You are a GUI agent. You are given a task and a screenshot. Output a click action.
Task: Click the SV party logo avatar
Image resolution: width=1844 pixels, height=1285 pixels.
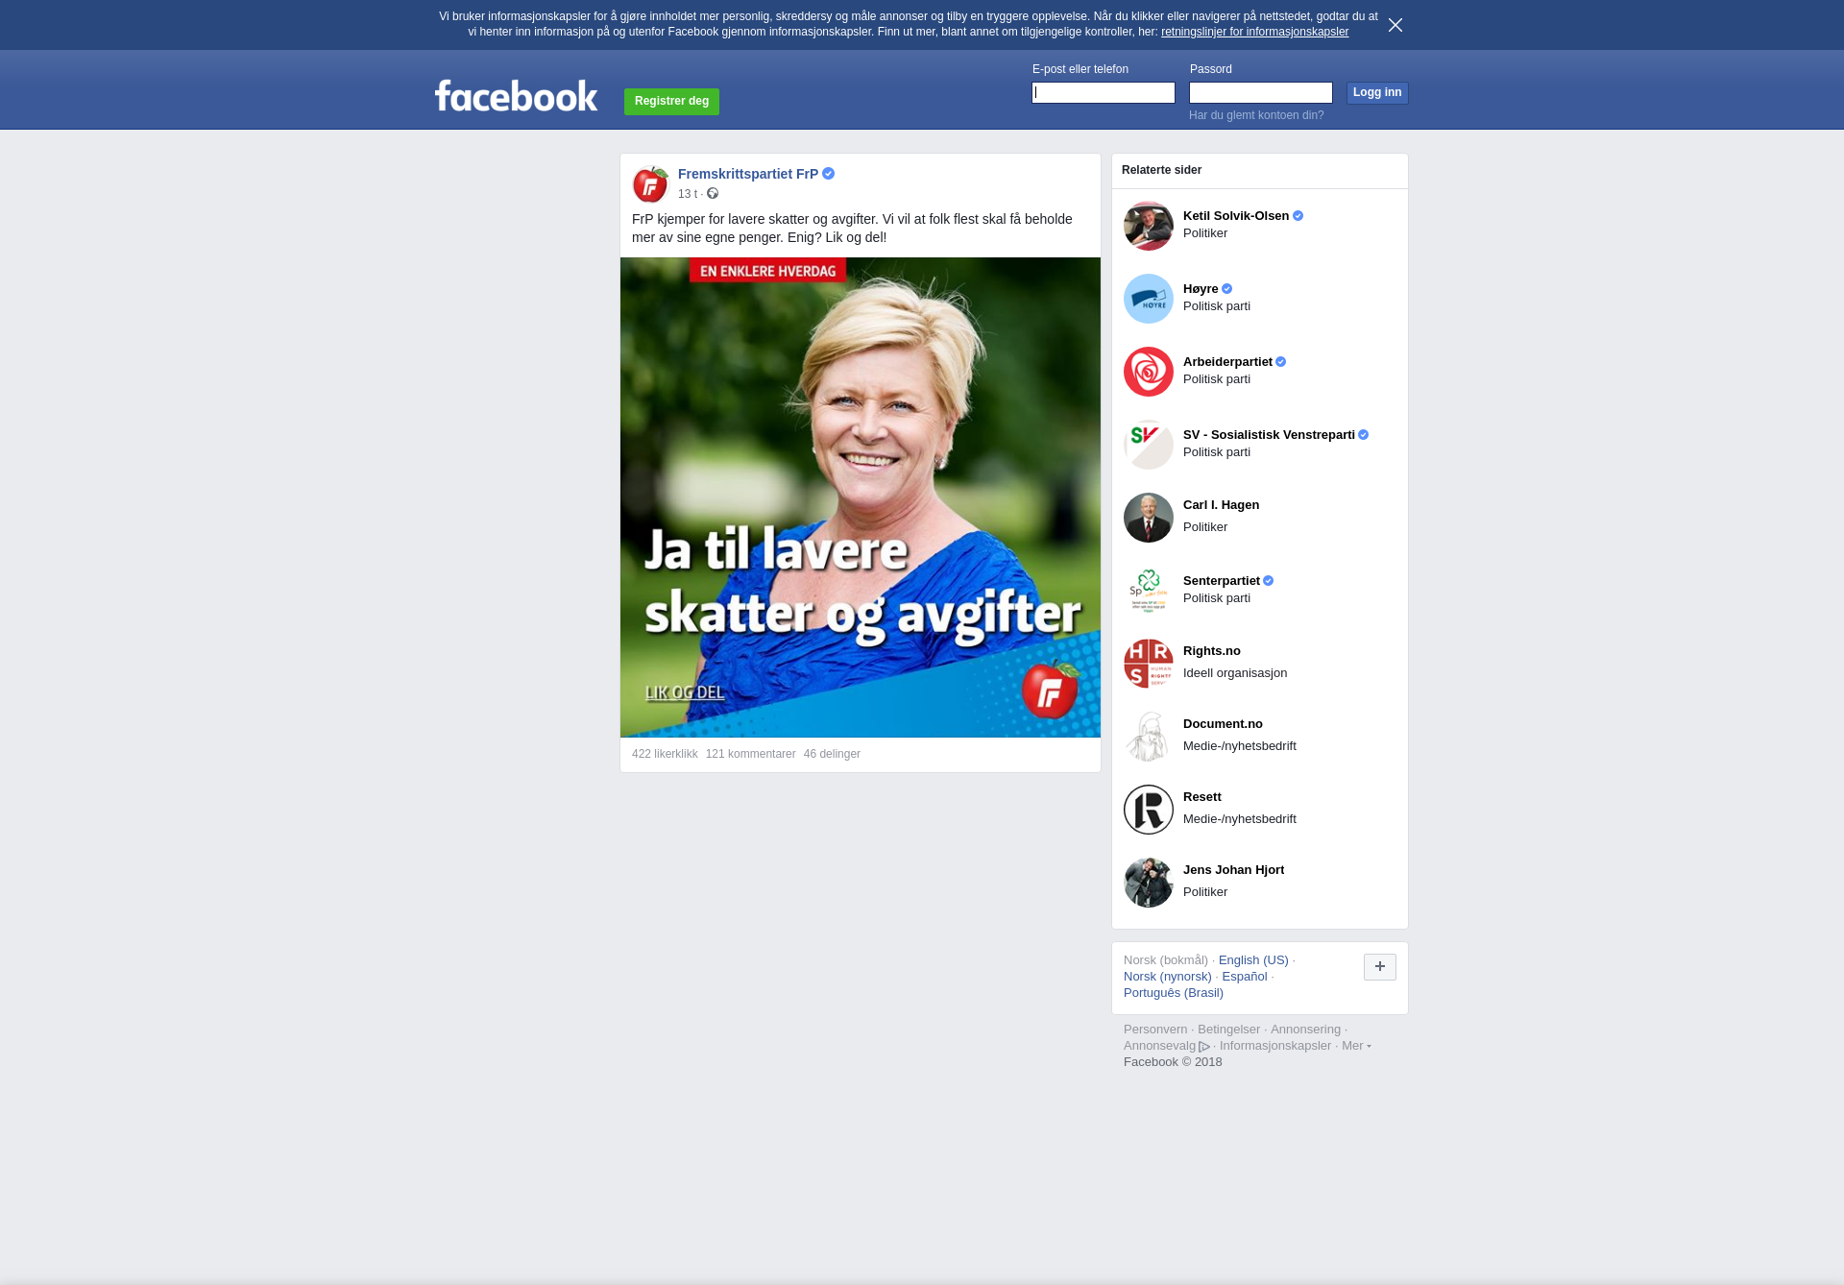(1149, 445)
